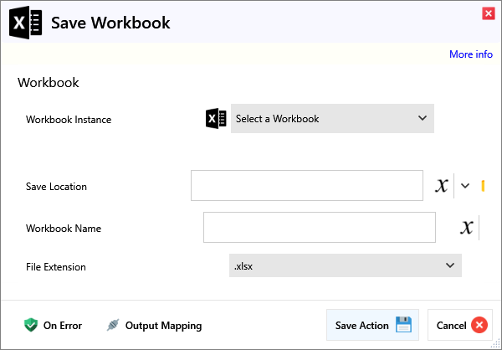Click the Excel icon beside Workbook Instance
The width and height of the screenshot is (502, 350).
(x=216, y=119)
